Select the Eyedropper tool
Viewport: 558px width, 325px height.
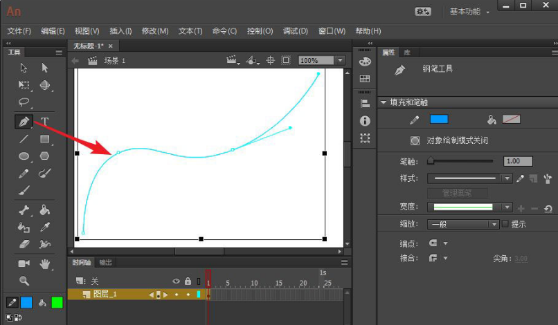[x=44, y=227]
